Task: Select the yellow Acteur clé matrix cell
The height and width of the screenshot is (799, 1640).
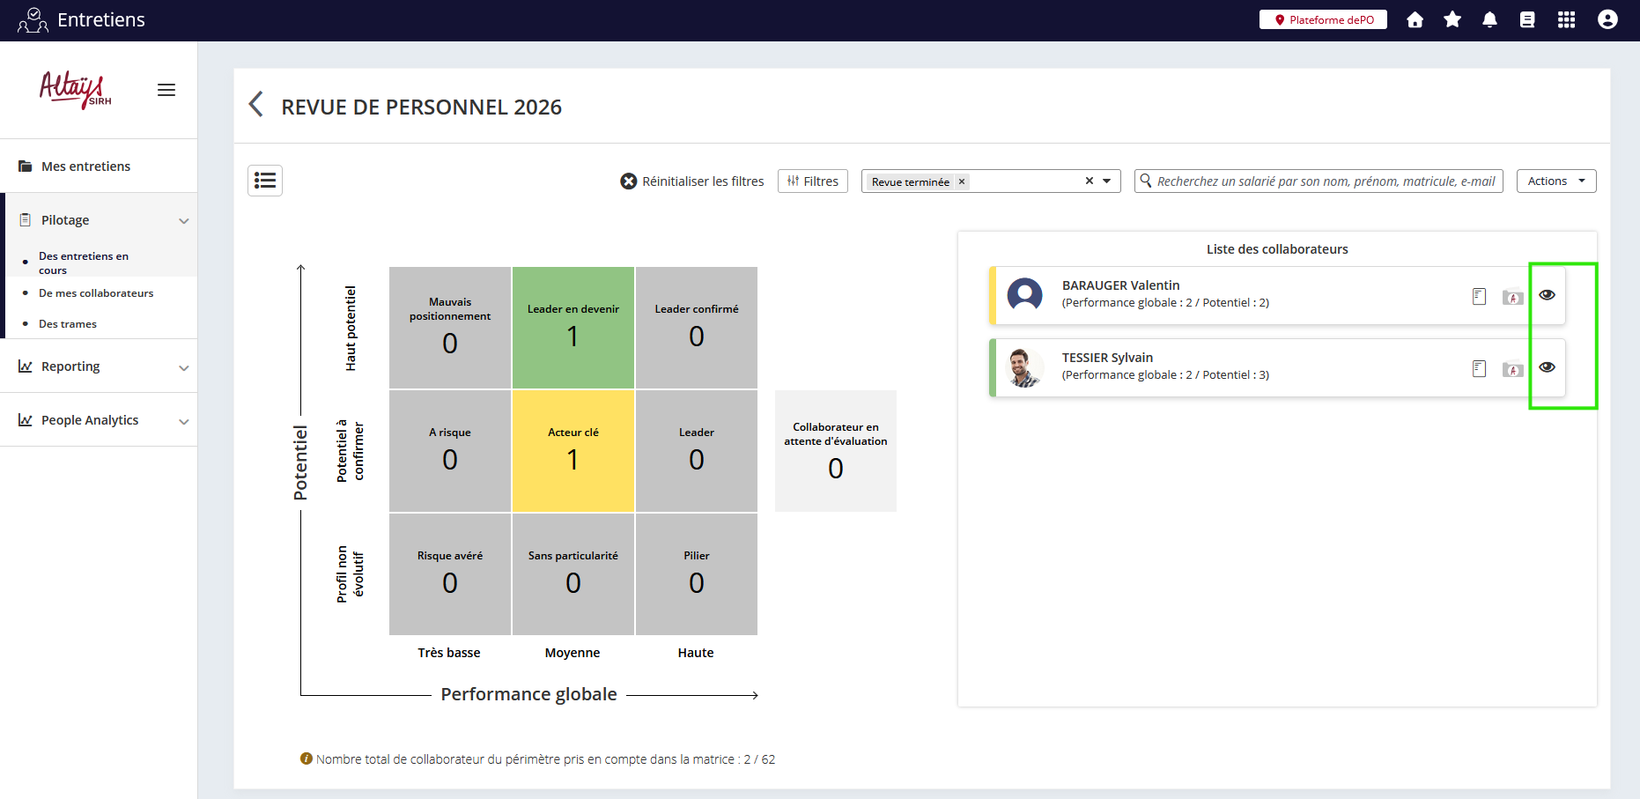Action: pos(573,451)
